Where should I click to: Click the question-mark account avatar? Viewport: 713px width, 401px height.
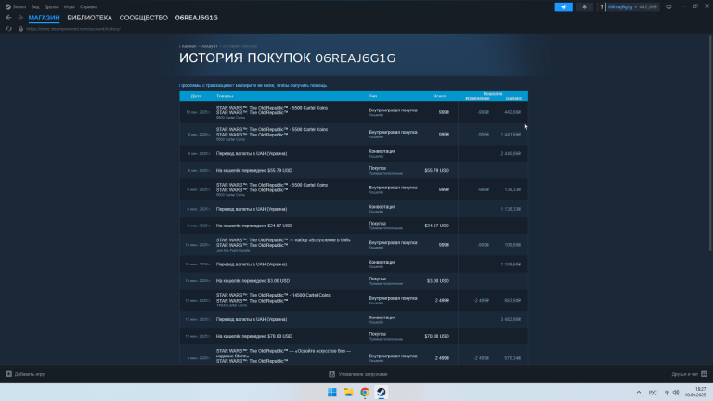pyautogui.click(x=602, y=6)
